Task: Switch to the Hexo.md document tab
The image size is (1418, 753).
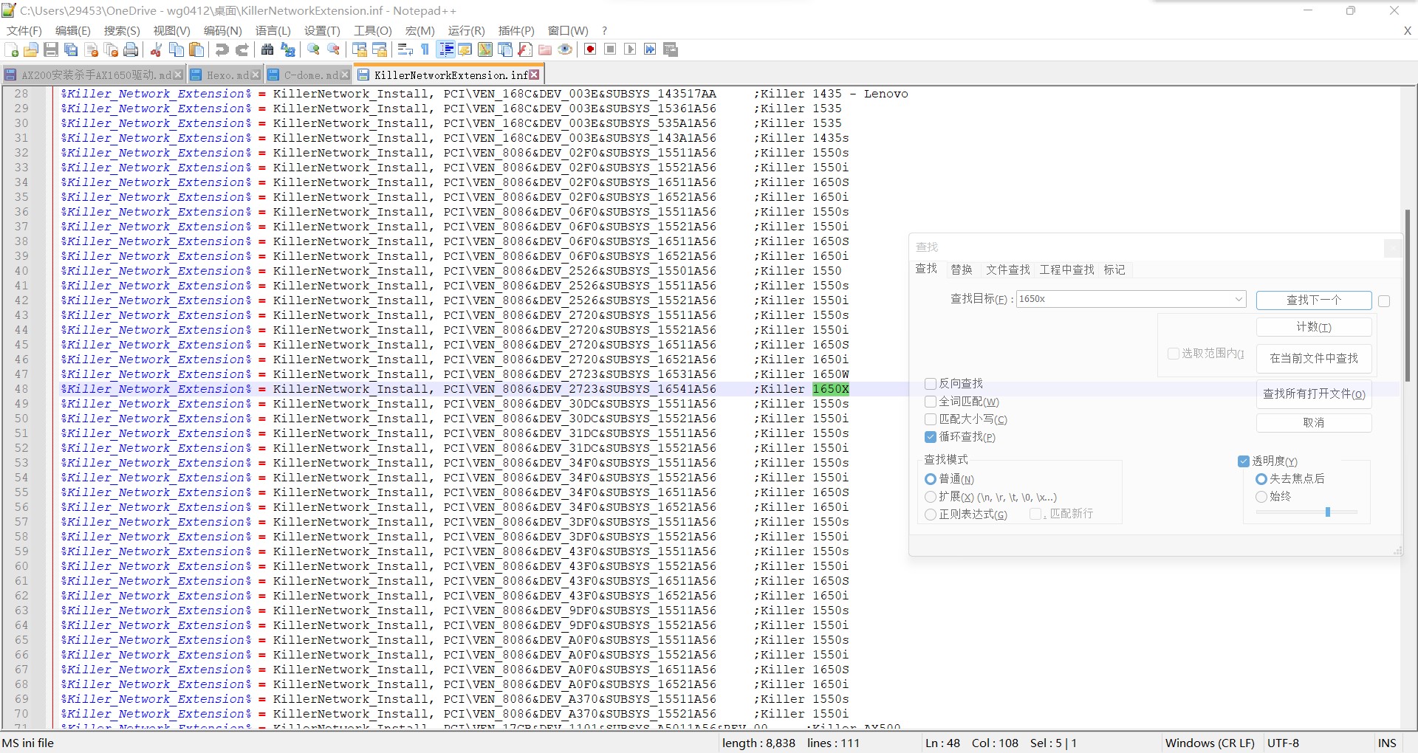Action: [225, 75]
